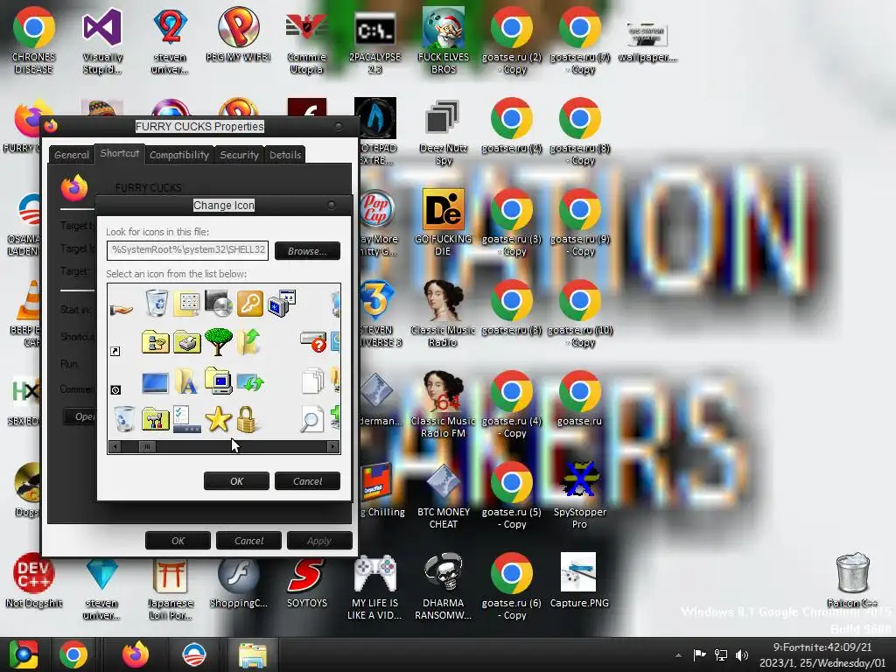
Task: Select the CD drive icon in list
Action: point(218,304)
